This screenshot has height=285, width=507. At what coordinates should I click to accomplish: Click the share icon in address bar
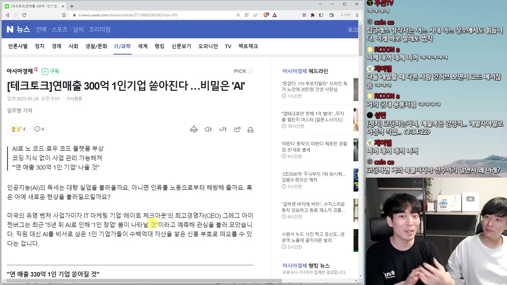click(x=255, y=15)
